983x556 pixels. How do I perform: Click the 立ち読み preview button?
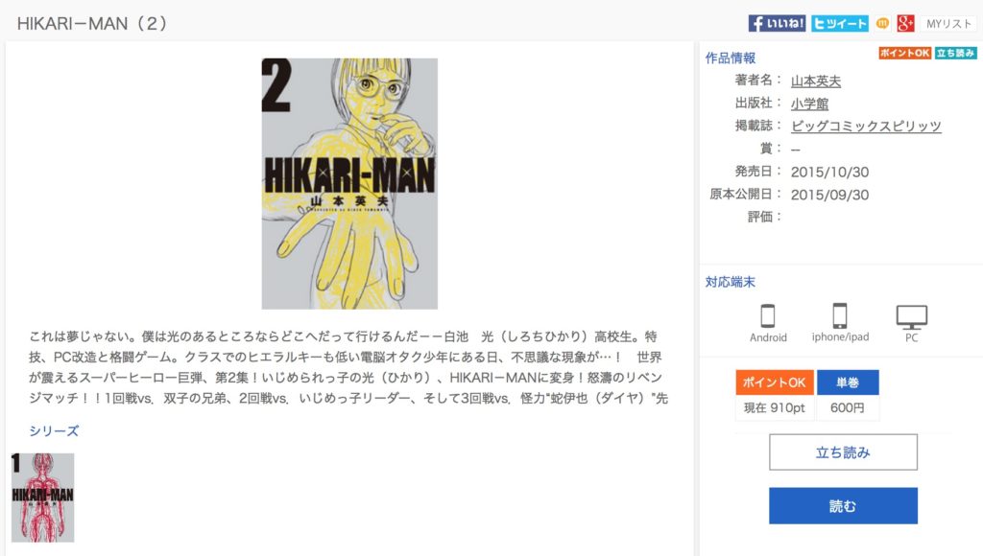pyautogui.click(x=843, y=452)
